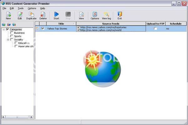
Task: Collapse the Categories tree node
Action: (x=4, y=29)
